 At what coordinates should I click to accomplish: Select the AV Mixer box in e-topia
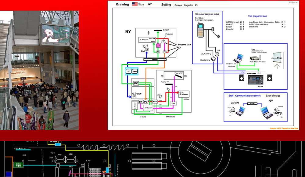pyautogui.click(x=148, y=108)
